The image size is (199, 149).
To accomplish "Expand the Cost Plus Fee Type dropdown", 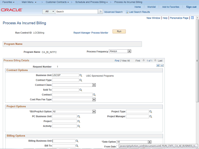I will click(94, 100).
